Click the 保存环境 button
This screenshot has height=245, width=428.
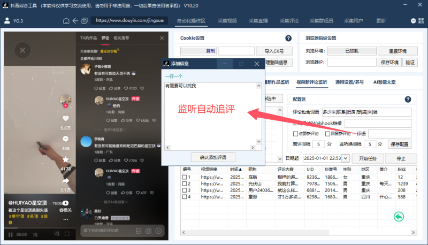[x=389, y=63]
